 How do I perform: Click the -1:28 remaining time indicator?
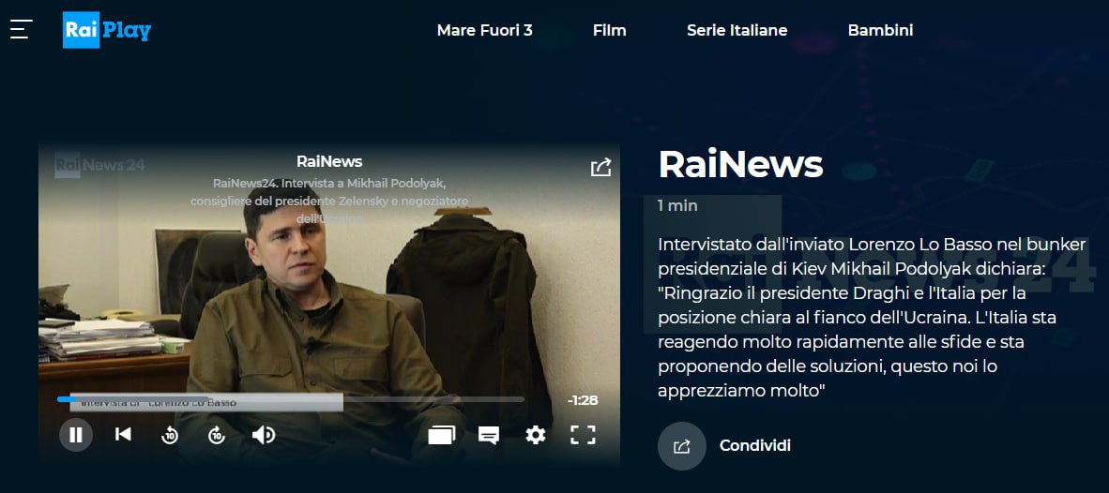tap(583, 400)
